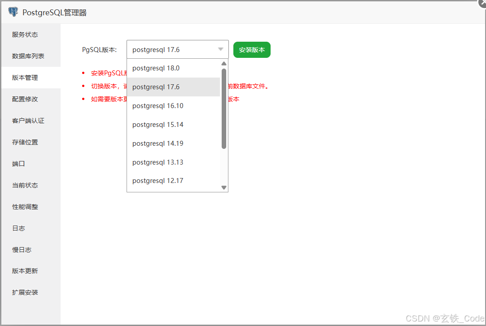Image resolution: width=486 pixels, height=326 pixels.
Task: Close the PostgreSQL manager dialog
Action: point(482,3)
